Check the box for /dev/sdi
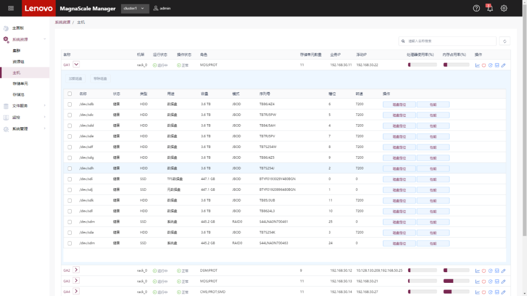The image size is (527, 296). point(70,179)
